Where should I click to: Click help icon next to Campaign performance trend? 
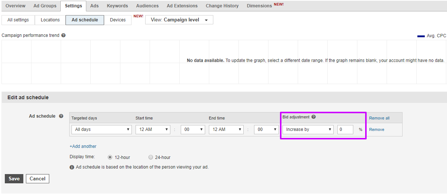point(63,35)
